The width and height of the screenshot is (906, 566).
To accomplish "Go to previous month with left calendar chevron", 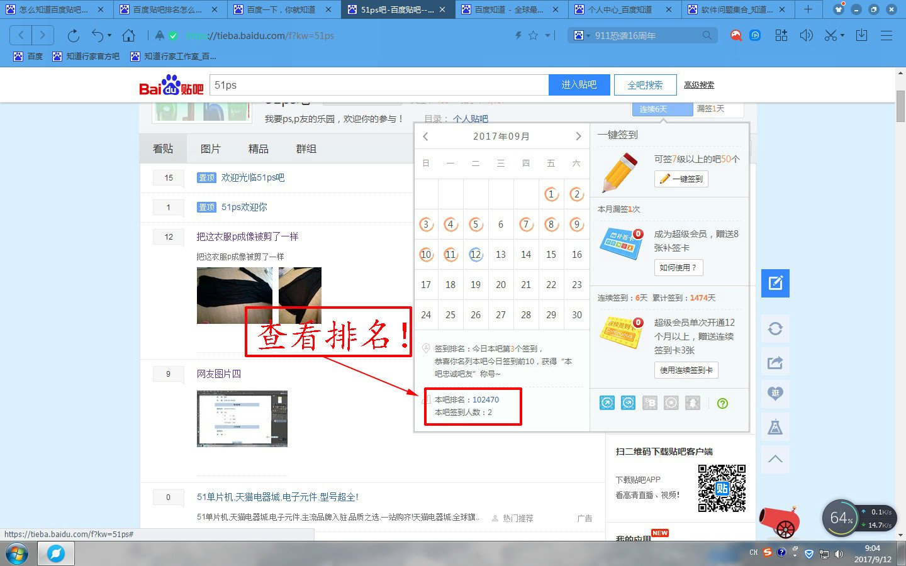I will click(426, 136).
